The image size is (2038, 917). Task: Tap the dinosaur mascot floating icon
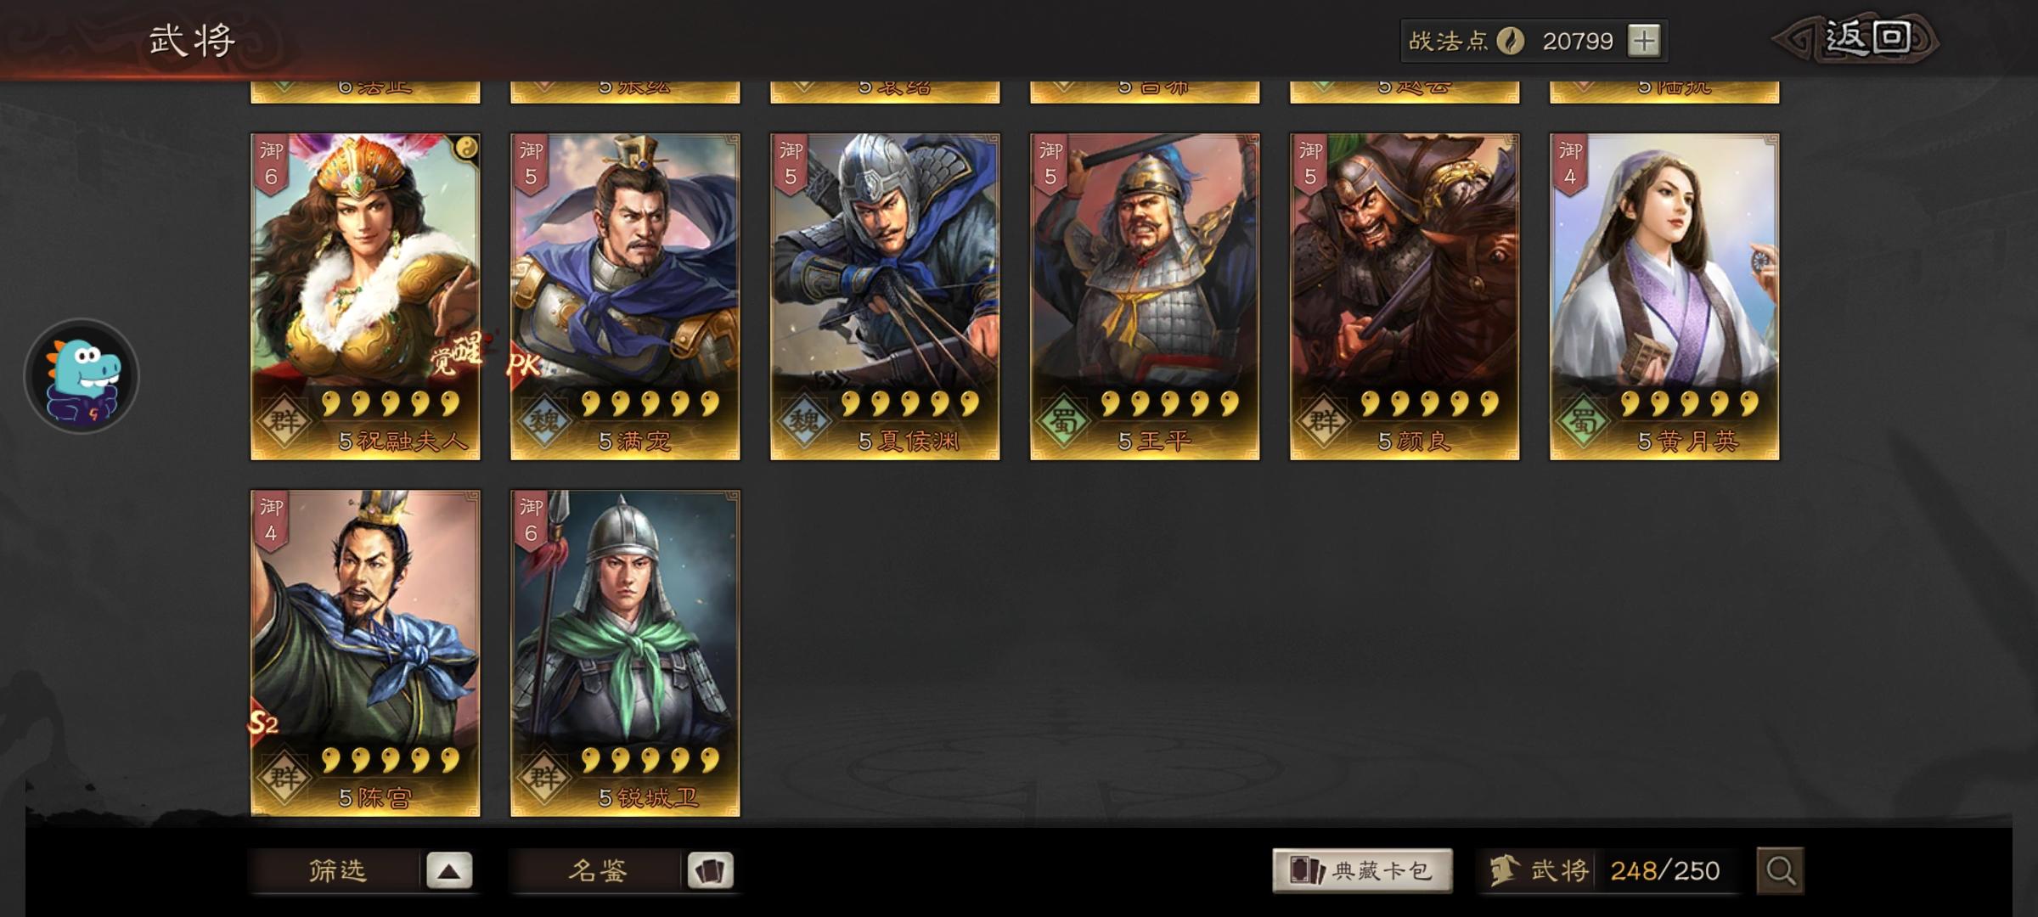pyautogui.click(x=82, y=376)
